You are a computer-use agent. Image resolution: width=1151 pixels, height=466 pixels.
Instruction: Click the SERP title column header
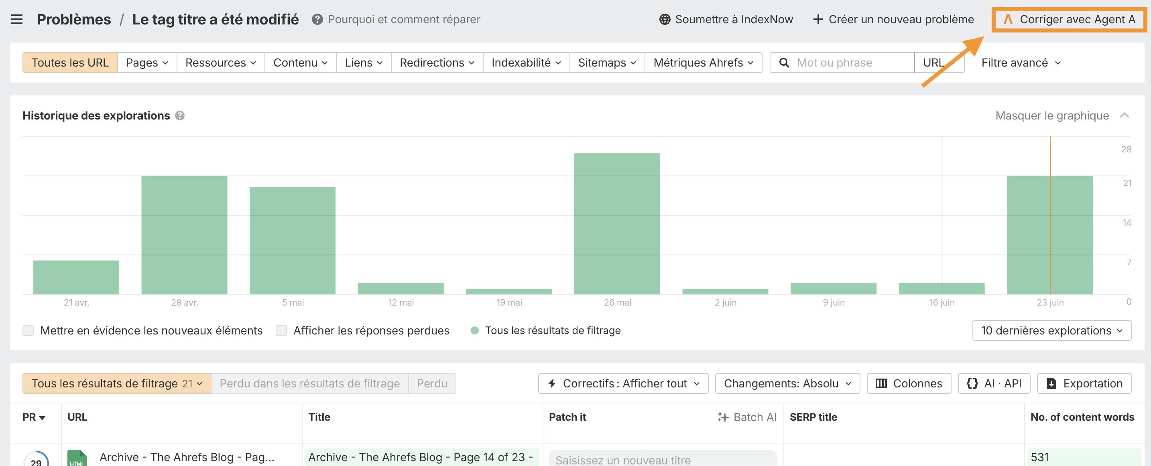pos(813,417)
